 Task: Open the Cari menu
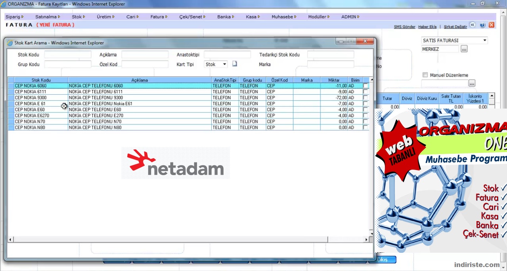pos(132,17)
